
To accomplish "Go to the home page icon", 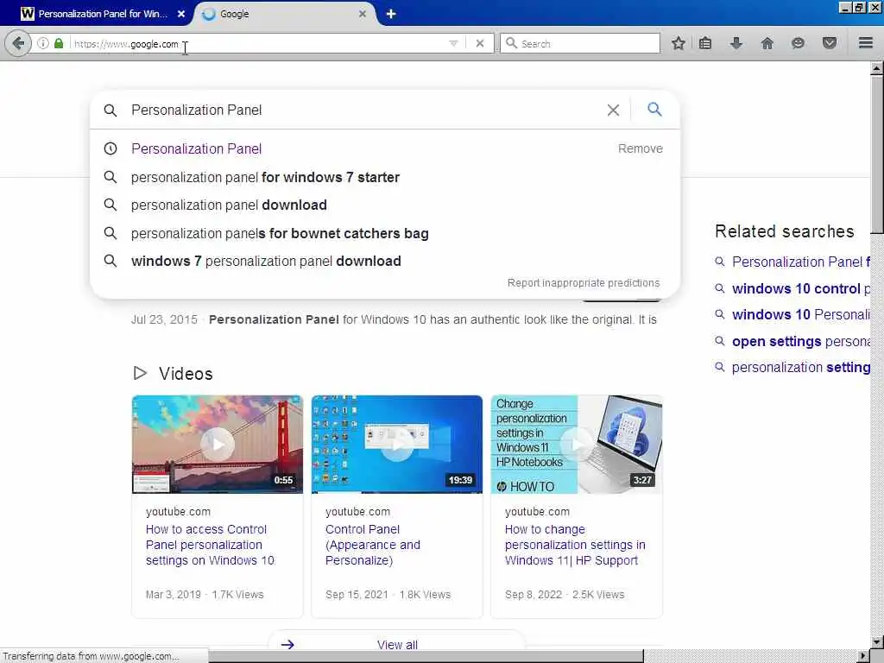I will [767, 43].
